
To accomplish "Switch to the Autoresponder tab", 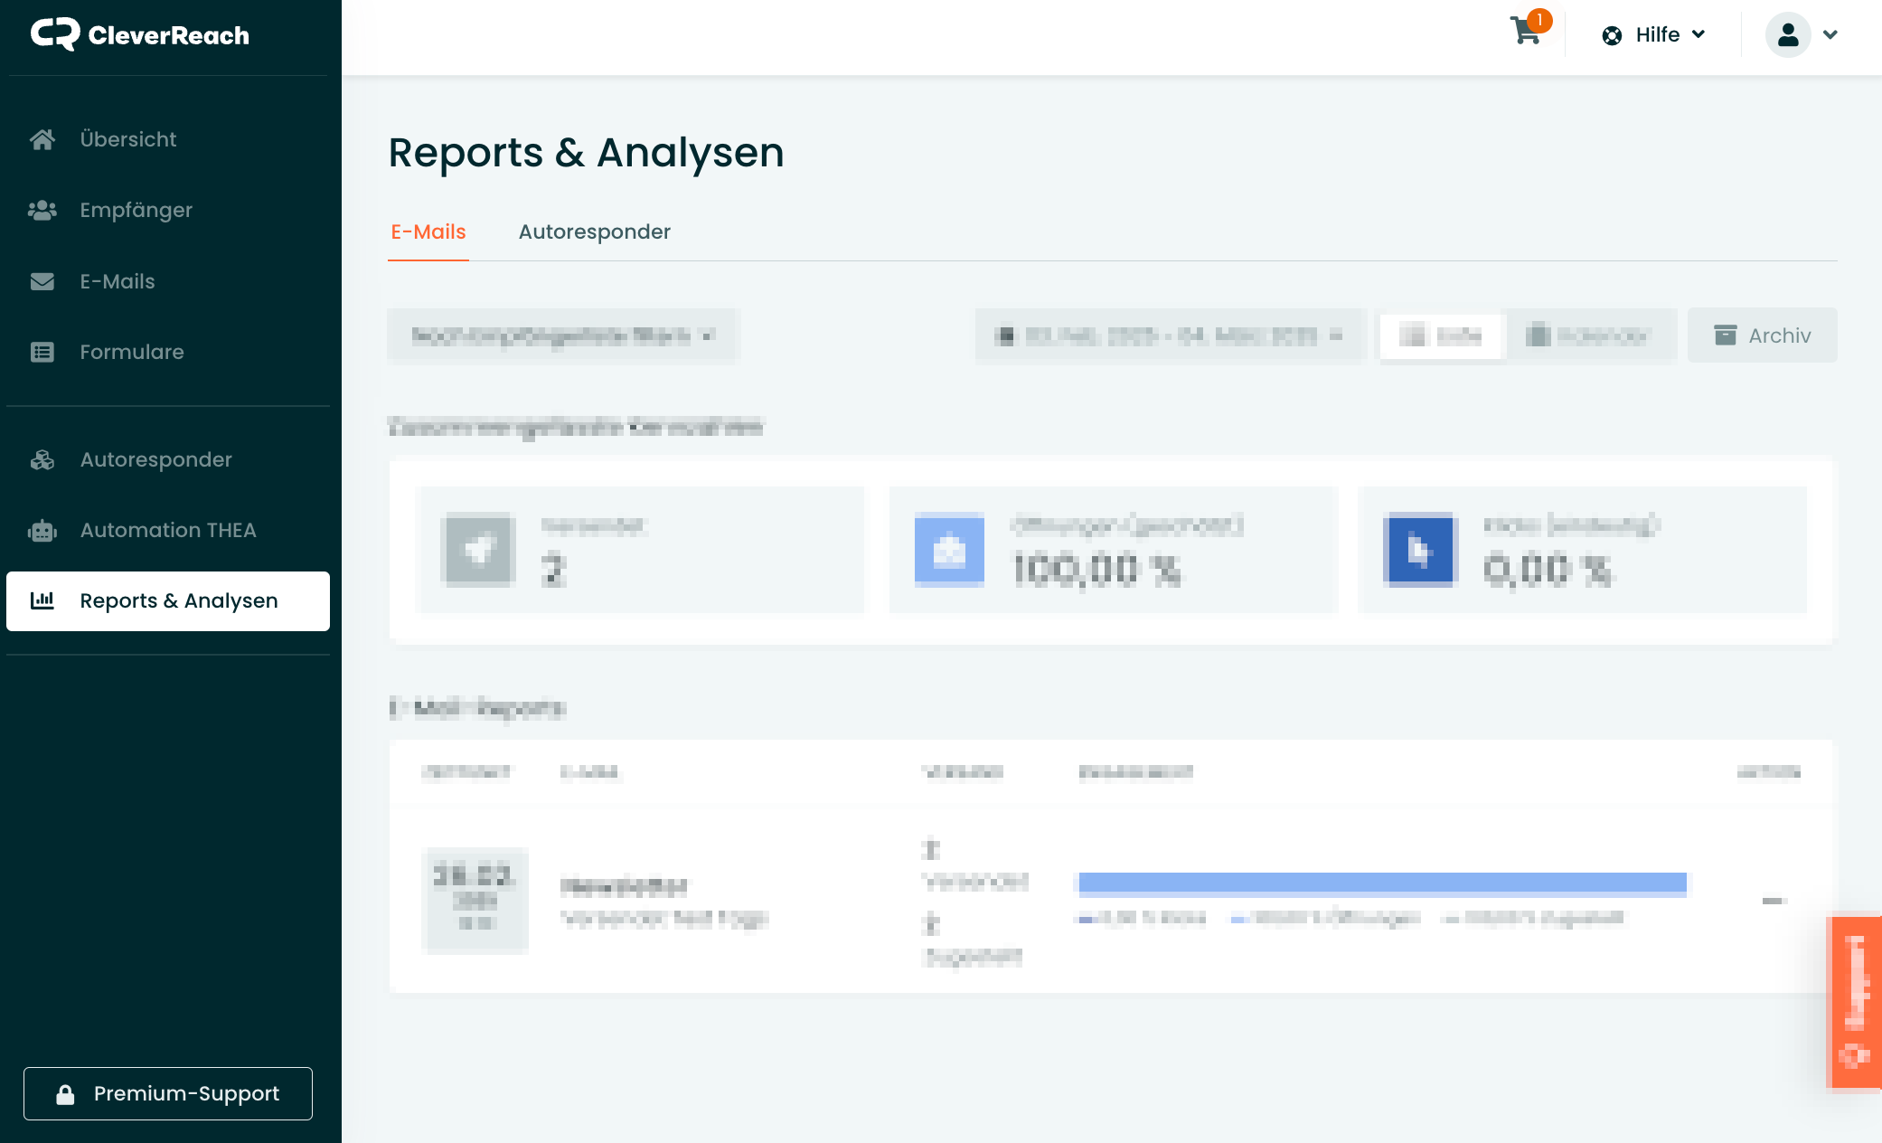I will 594,231.
